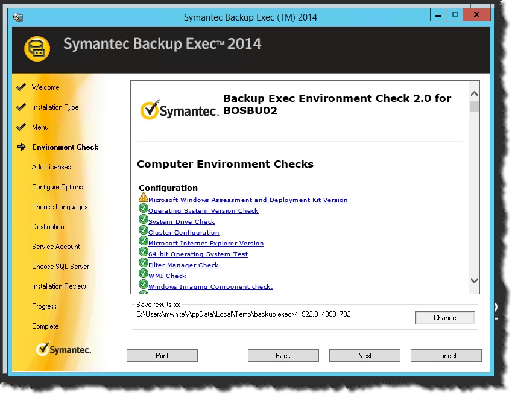
Task: Click green check icon beside Filter Manager Check
Action: coord(143,262)
